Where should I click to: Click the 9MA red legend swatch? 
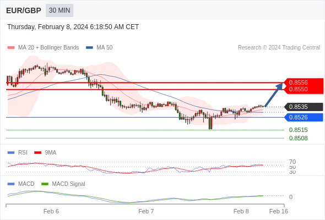37,153
